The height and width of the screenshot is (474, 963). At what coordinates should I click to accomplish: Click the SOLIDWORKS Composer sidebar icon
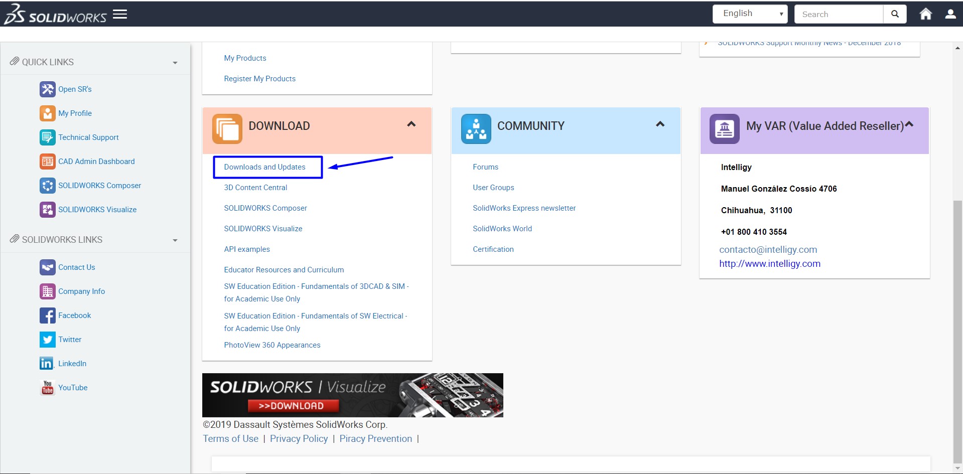[x=48, y=186]
